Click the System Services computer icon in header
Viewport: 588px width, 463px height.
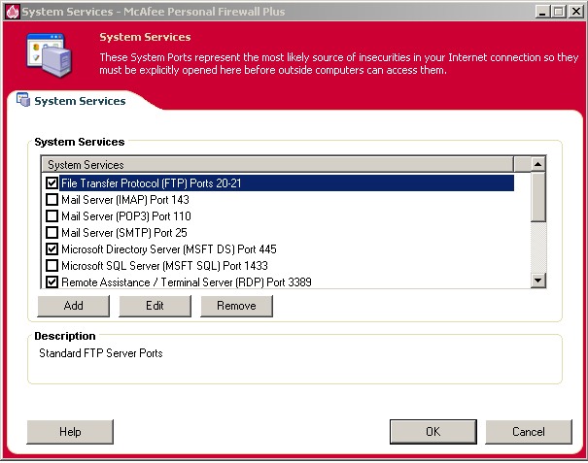coord(50,54)
